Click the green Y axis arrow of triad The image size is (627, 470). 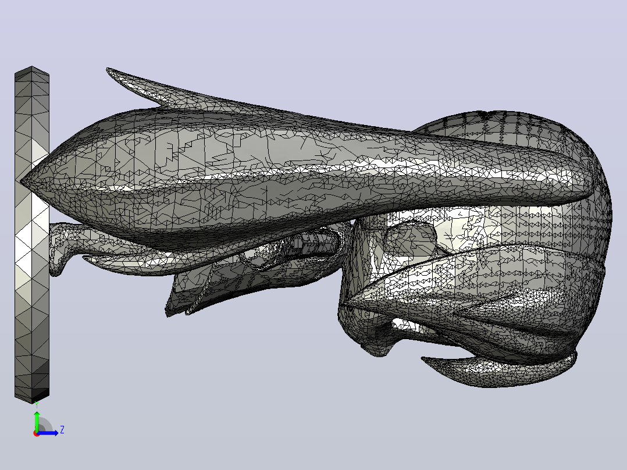(x=37, y=422)
